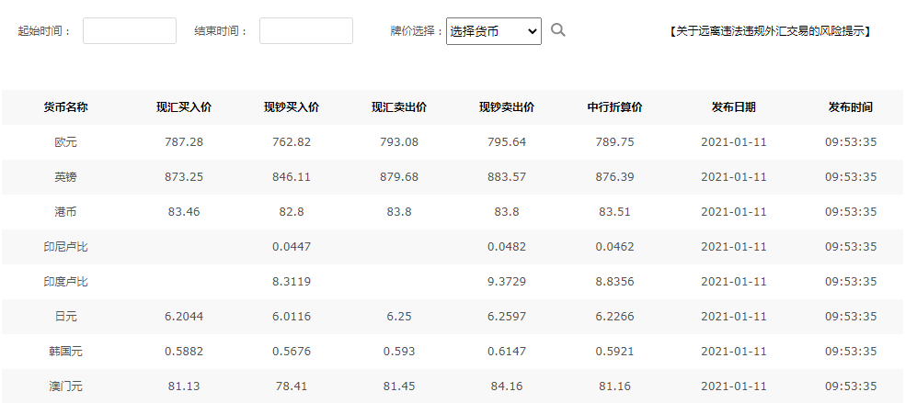
Task: Click the value 83.51 in 港币 row
Action: pos(614,211)
